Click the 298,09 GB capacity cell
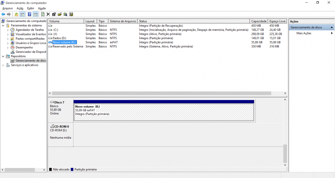The height and width of the screenshot is (178, 335). pyautogui.click(x=257, y=34)
